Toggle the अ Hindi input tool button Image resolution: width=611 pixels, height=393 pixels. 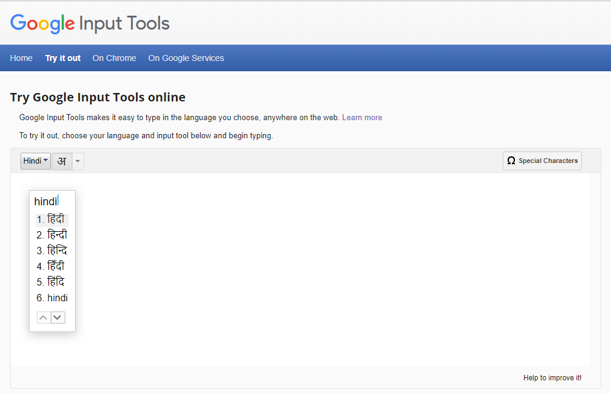point(62,161)
